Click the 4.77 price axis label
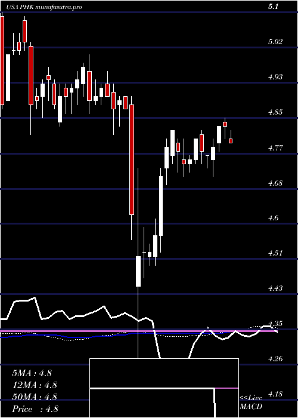298x418 pixels. (275, 147)
